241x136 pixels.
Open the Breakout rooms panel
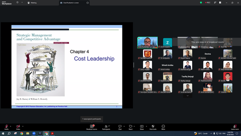[92, 127]
